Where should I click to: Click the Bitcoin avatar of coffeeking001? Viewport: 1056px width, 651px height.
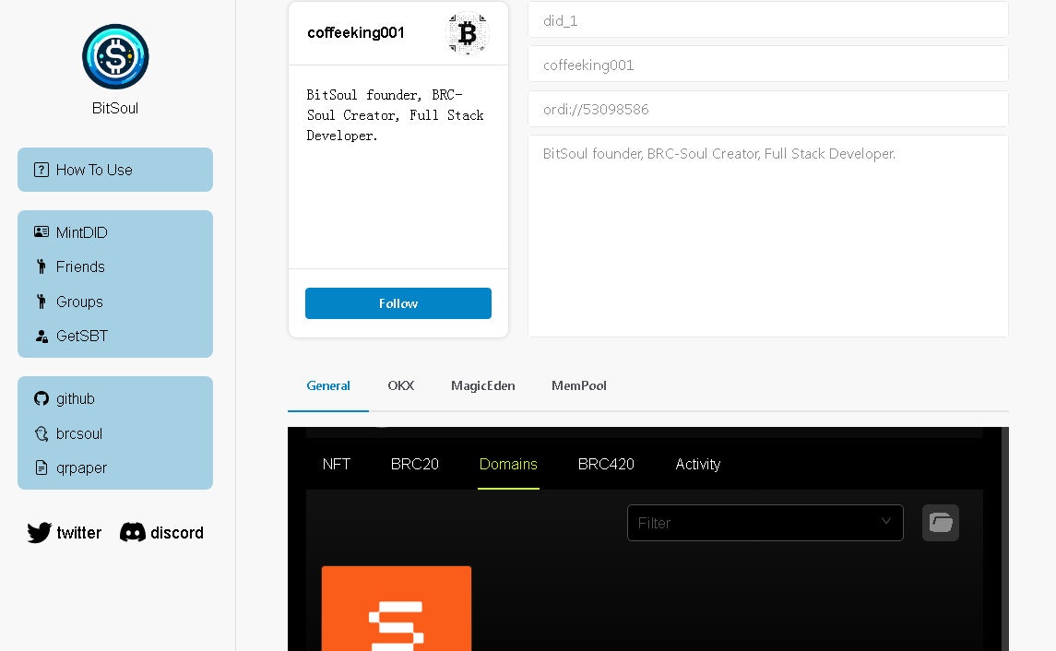tap(468, 33)
